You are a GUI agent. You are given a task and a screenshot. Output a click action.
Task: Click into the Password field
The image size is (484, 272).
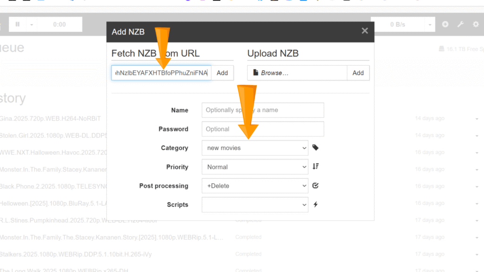(263, 129)
